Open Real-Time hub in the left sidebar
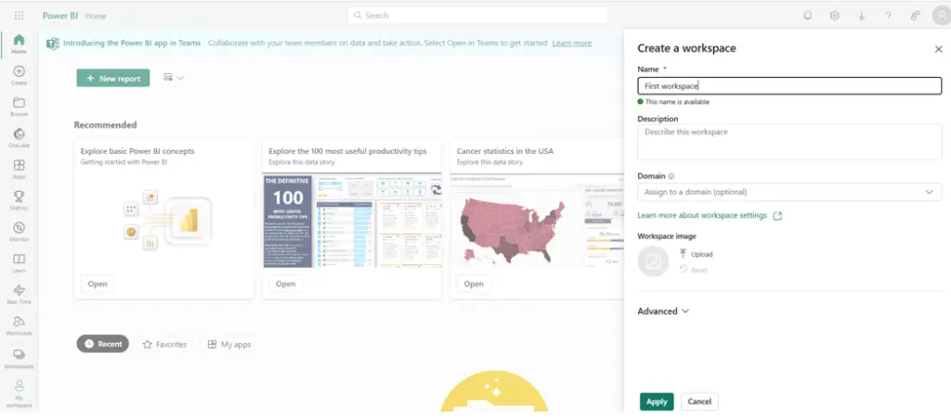 coord(19,295)
